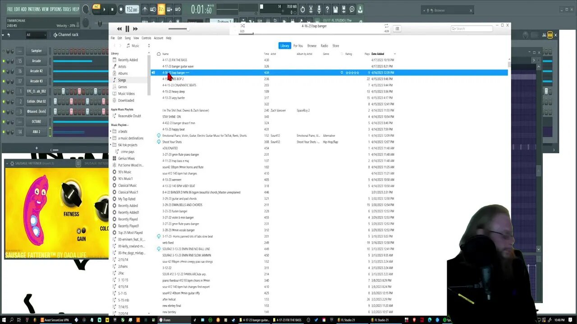Skip to next track in iTunes
Image resolution: width=577 pixels, height=324 pixels.
pyautogui.click(x=135, y=29)
